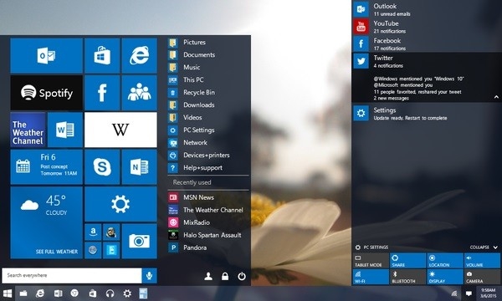Open the Facebook tile
The image size is (502, 301).
[102, 93]
